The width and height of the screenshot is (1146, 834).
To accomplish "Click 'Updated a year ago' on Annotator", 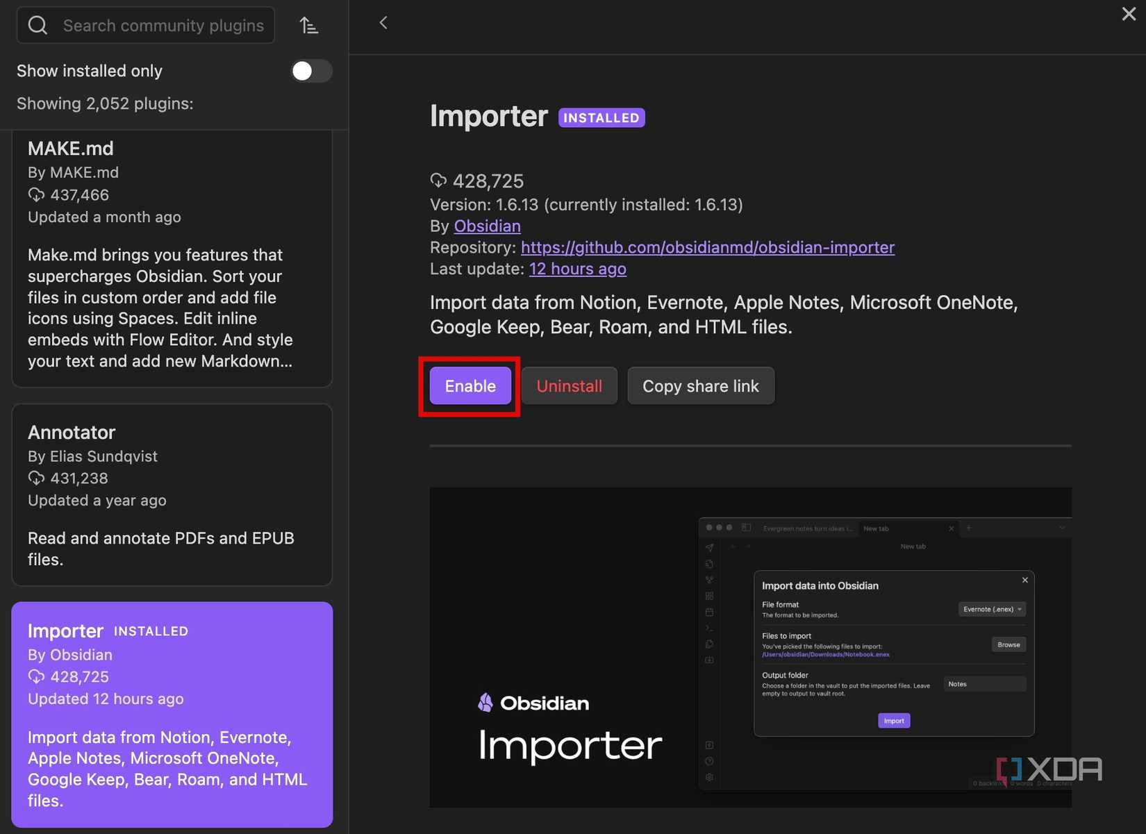I will tap(97, 501).
